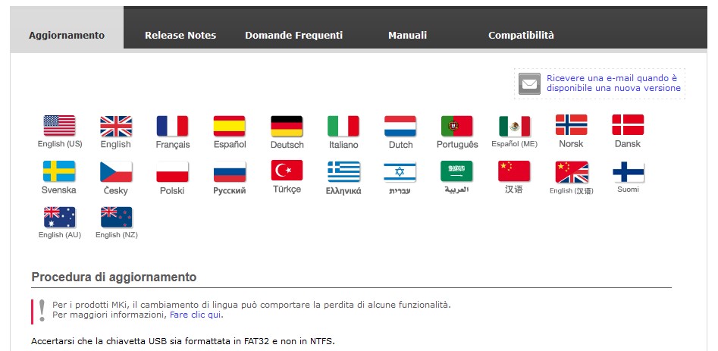
Task: Pick the Français flag icon
Action: pos(173,127)
